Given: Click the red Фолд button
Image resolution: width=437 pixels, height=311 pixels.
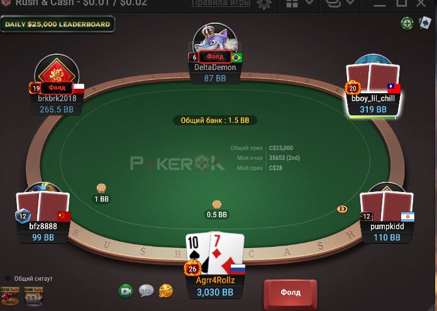Looking at the screenshot, I should coord(290,293).
